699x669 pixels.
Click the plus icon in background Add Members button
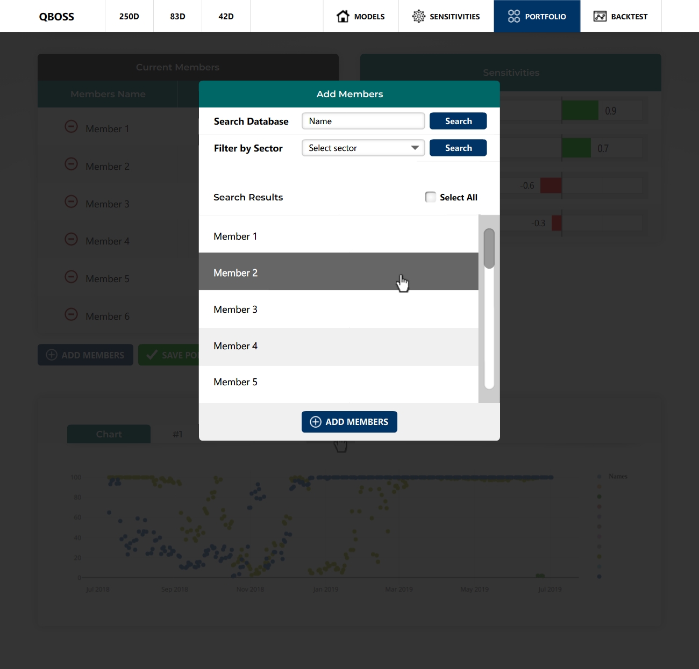[x=52, y=355]
